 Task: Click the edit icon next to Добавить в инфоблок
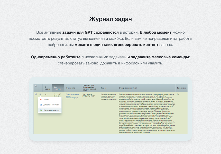[41, 104]
